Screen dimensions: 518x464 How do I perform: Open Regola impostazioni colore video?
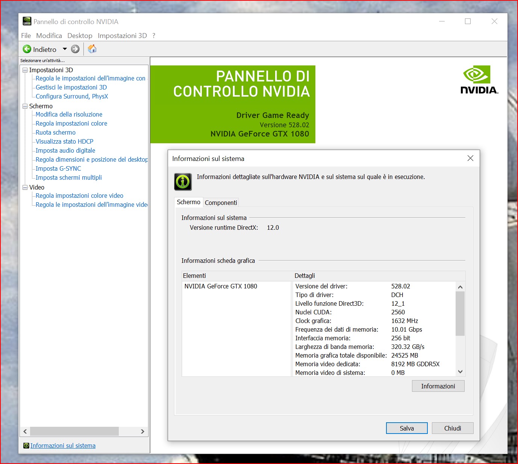coord(79,196)
